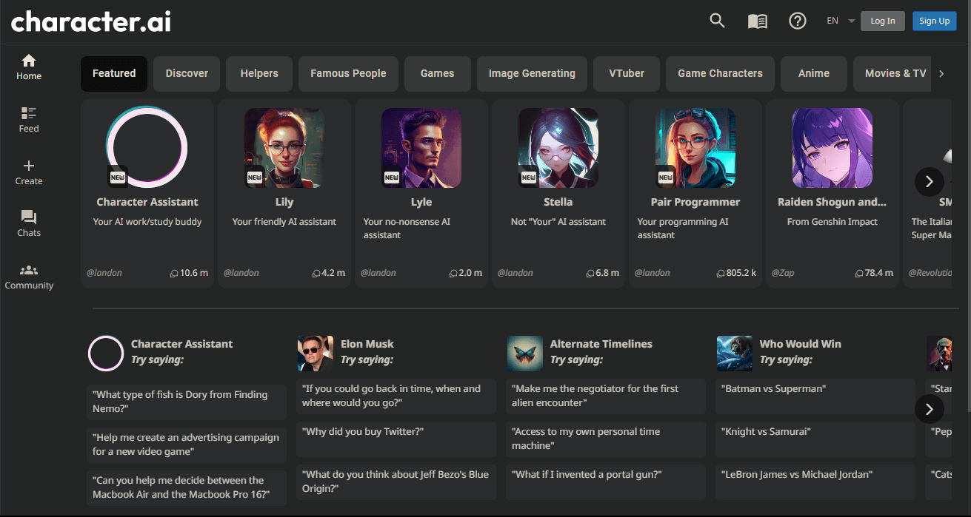
Task: Open Chats from the sidebar
Action: pos(29,223)
